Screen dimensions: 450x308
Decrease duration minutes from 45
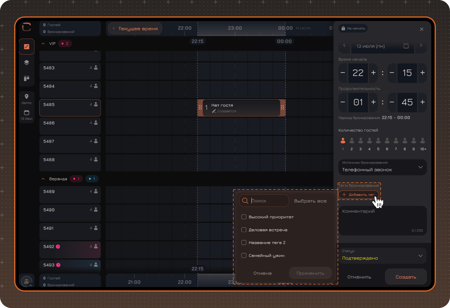(x=392, y=102)
